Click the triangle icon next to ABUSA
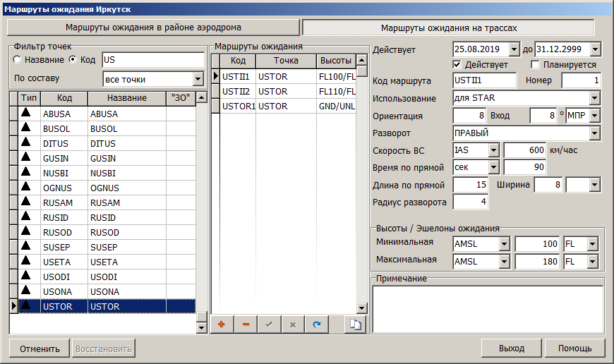Viewport: 614px width, 364px height. click(26, 113)
